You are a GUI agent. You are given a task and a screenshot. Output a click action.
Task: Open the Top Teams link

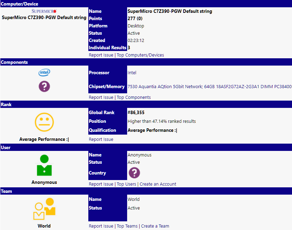[127, 226]
